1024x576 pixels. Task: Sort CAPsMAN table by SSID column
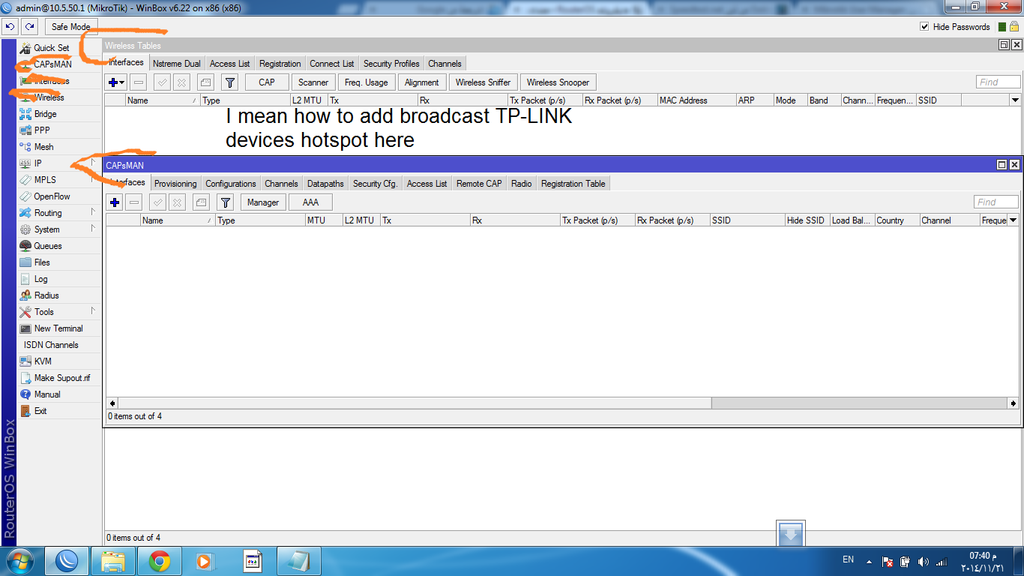[x=747, y=220]
